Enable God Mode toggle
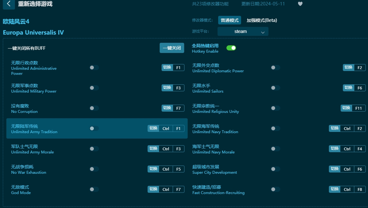The image size is (368, 208). coord(94,189)
